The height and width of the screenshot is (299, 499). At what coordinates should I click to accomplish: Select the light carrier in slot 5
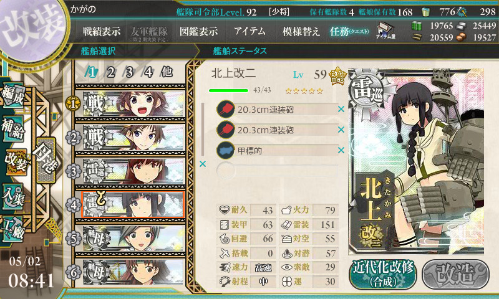[133, 239]
